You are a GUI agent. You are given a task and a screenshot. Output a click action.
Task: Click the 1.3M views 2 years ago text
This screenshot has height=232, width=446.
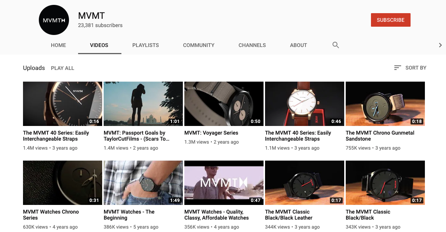click(212, 142)
